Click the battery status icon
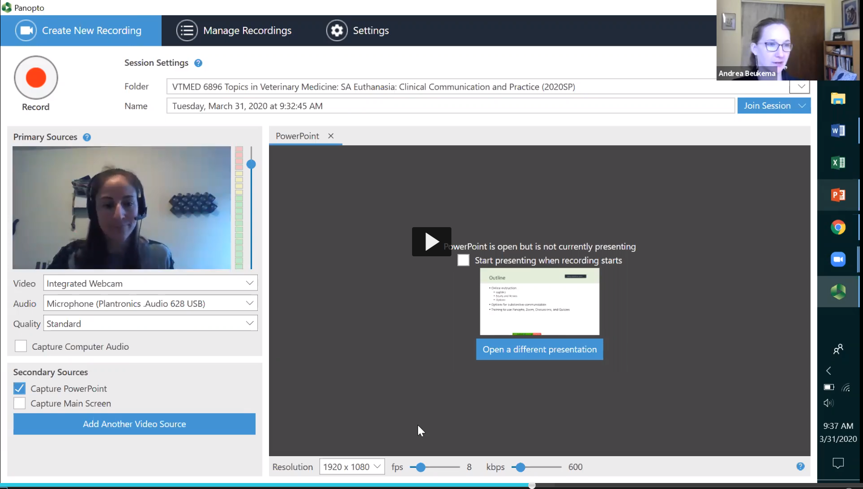This screenshot has height=489, width=863. [x=829, y=387]
